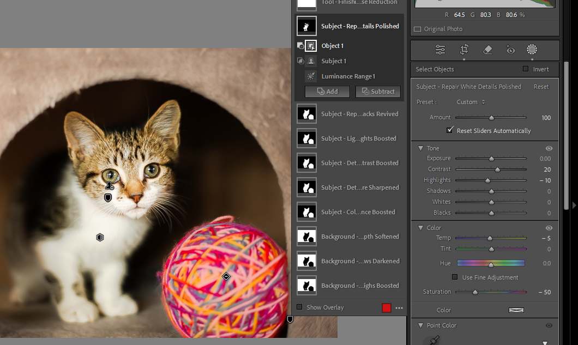
Task: Click the Luminance Range 1 component icon
Action: (311, 76)
